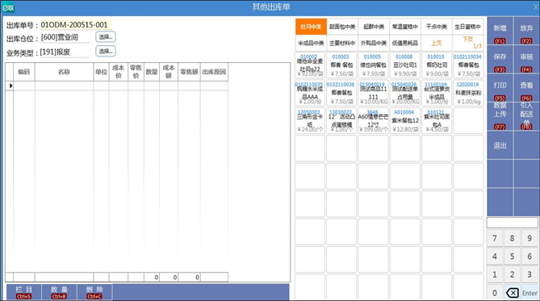Image resolution: width=540 pixels, height=301 pixels.
Task: Click the keypad number 7
Action: [495, 238]
